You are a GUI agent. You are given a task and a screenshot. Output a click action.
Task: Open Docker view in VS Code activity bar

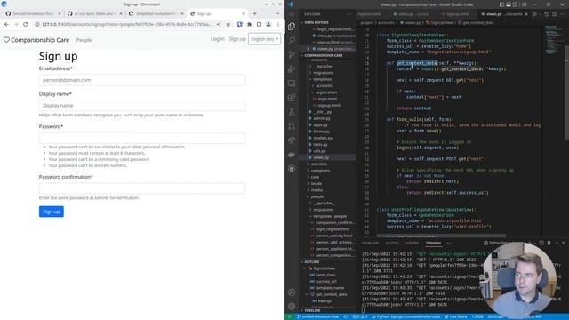tap(292, 155)
